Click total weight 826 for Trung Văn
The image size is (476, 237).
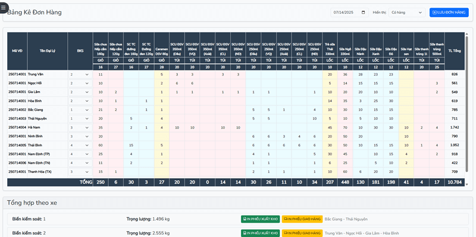(455, 74)
